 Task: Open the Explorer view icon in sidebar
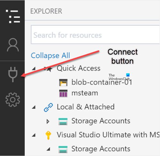click(13, 16)
